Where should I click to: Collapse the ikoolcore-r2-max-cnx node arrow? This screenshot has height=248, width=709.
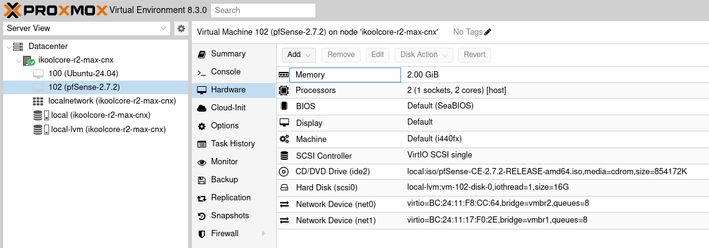[x=19, y=61]
